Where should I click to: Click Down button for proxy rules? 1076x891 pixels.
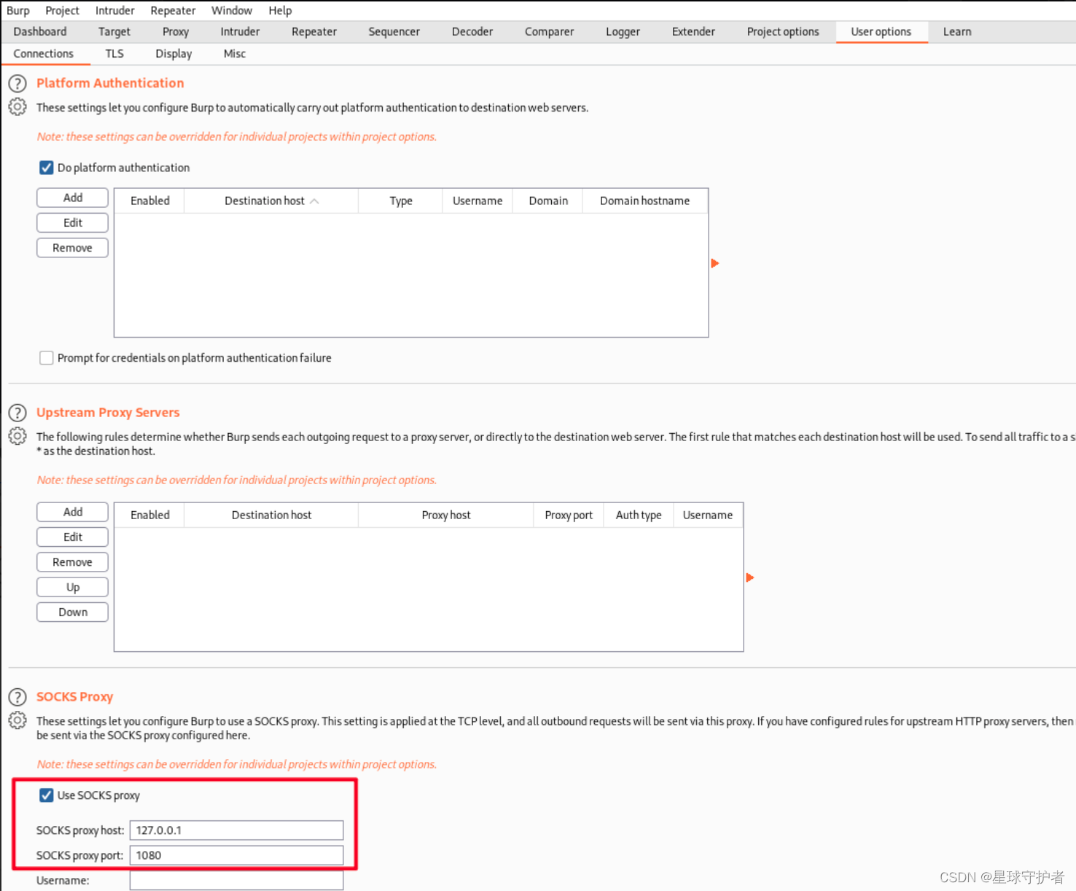coord(73,612)
